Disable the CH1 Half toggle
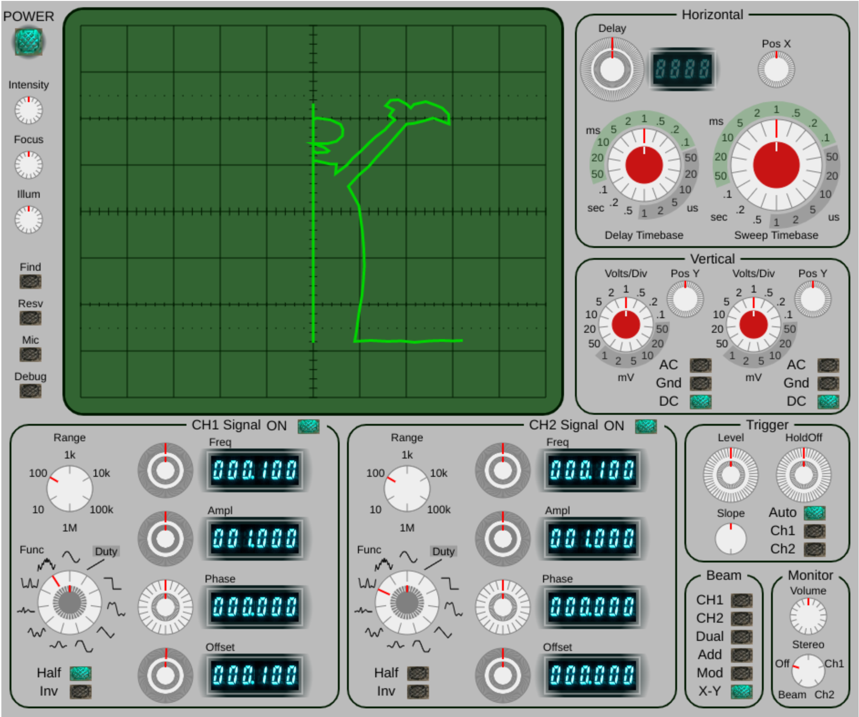This screenshot has width=859, height=717. (x=81, y=673)
